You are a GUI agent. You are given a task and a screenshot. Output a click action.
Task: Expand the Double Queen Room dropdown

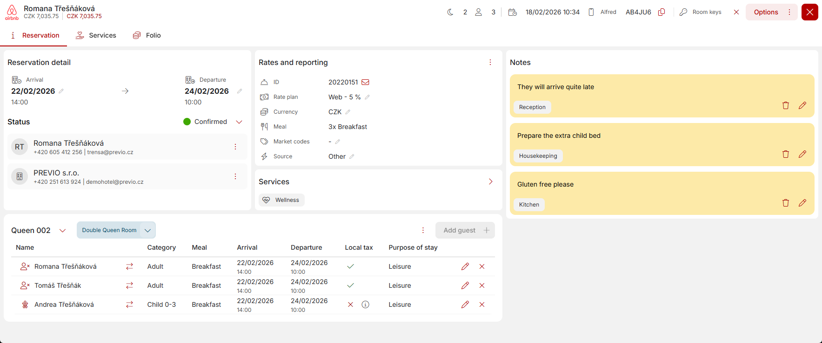pos(147,230)
